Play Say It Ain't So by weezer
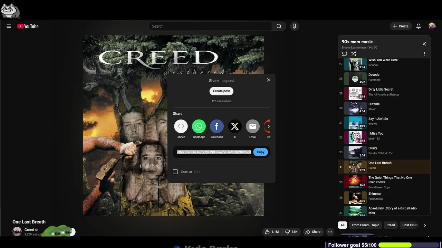 [384, 123]
